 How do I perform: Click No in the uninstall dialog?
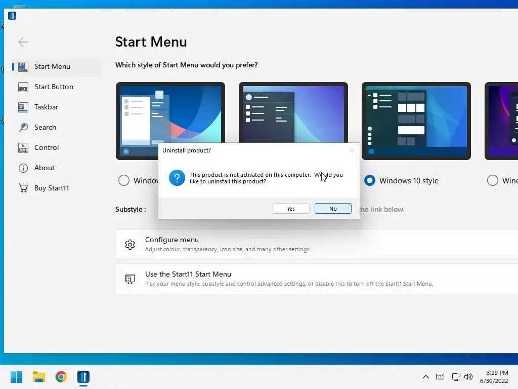tap(333, 209)
